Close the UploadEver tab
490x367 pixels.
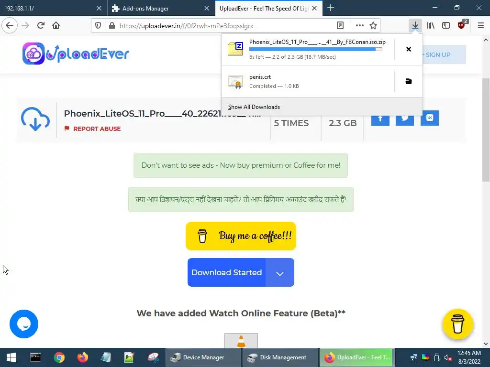[314, 9]
